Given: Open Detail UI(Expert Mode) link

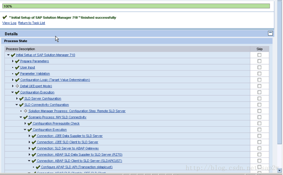Looking at the screenshot, I should pos(36,86).
